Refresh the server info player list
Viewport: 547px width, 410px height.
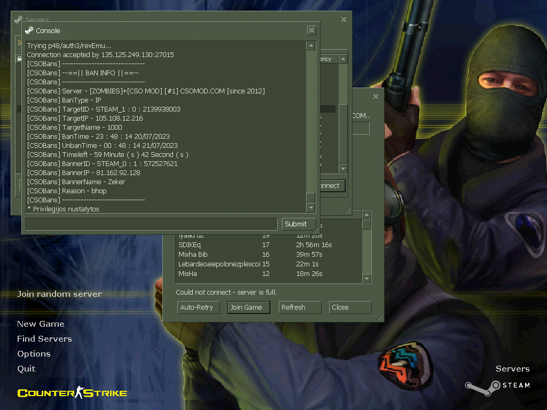[x=299, y=307]
